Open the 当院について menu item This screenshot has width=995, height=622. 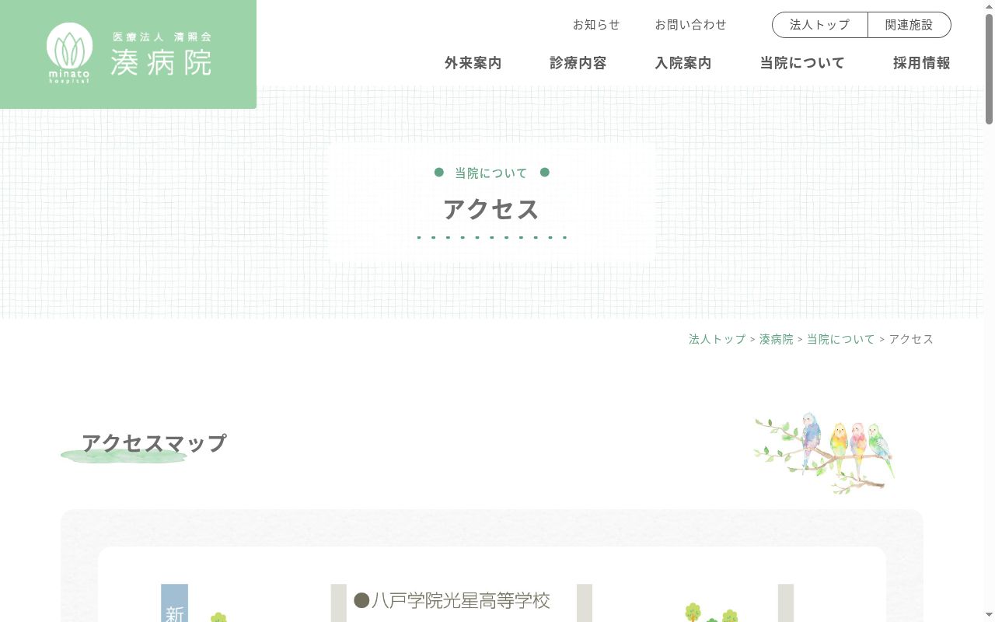pyautogui.click(x=802, y=63)
